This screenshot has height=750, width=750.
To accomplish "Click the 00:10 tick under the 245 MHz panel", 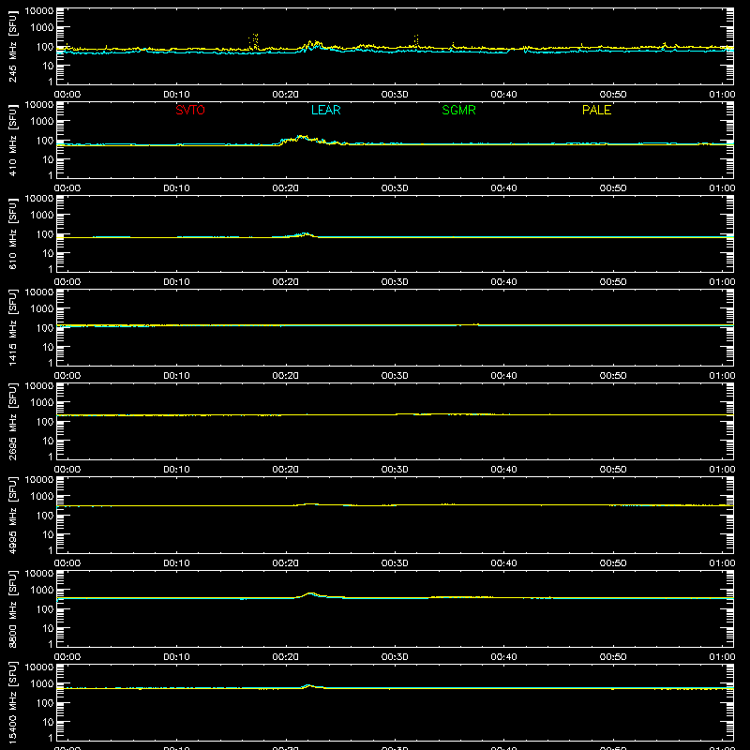I will tap(176, 95).
